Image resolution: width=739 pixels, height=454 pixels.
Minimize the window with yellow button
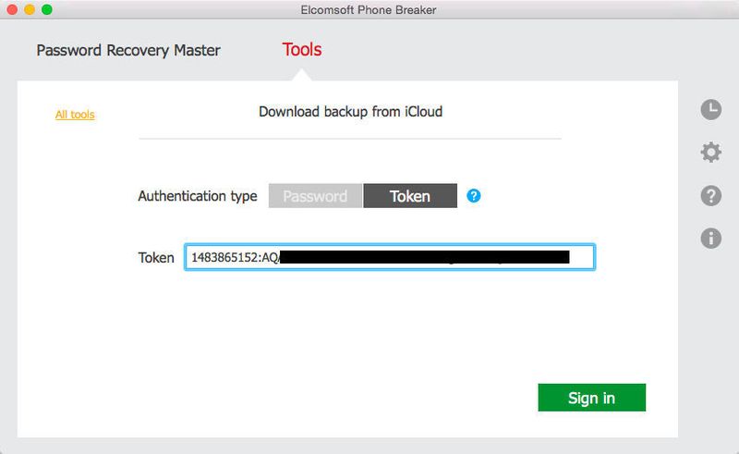(x=30, y=9)
